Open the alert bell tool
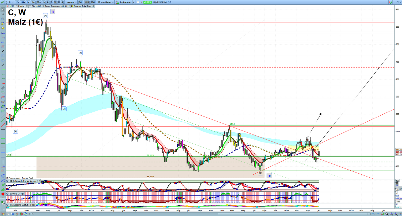The width and height of the screenshot is (402, 216). 3,28
